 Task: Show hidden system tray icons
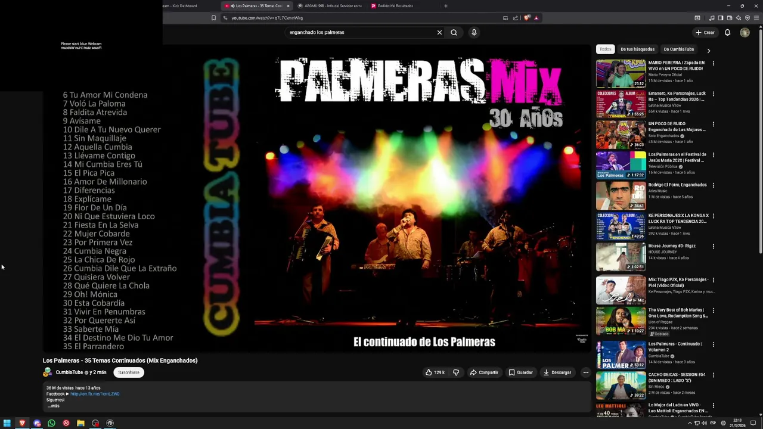point(690,423)
